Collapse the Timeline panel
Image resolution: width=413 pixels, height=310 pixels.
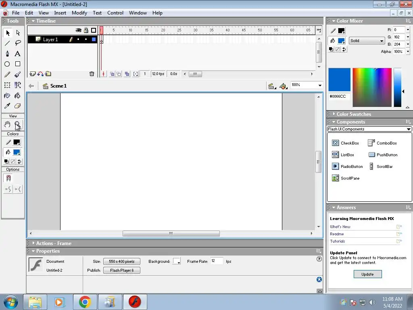tap(33, 21)
